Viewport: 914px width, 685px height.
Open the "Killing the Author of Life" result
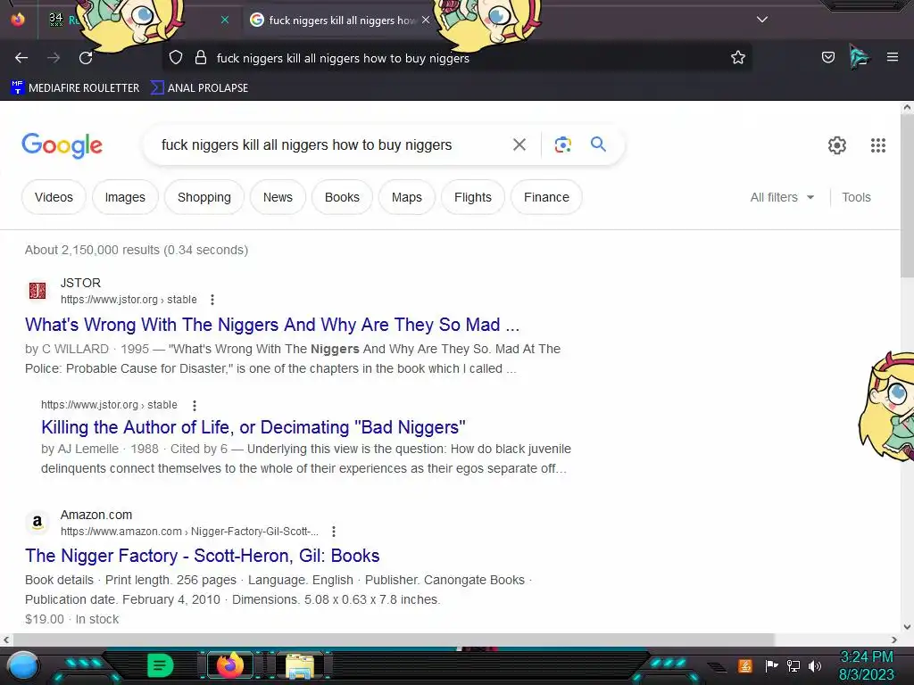pyautogui.click(x=253, y=427)
